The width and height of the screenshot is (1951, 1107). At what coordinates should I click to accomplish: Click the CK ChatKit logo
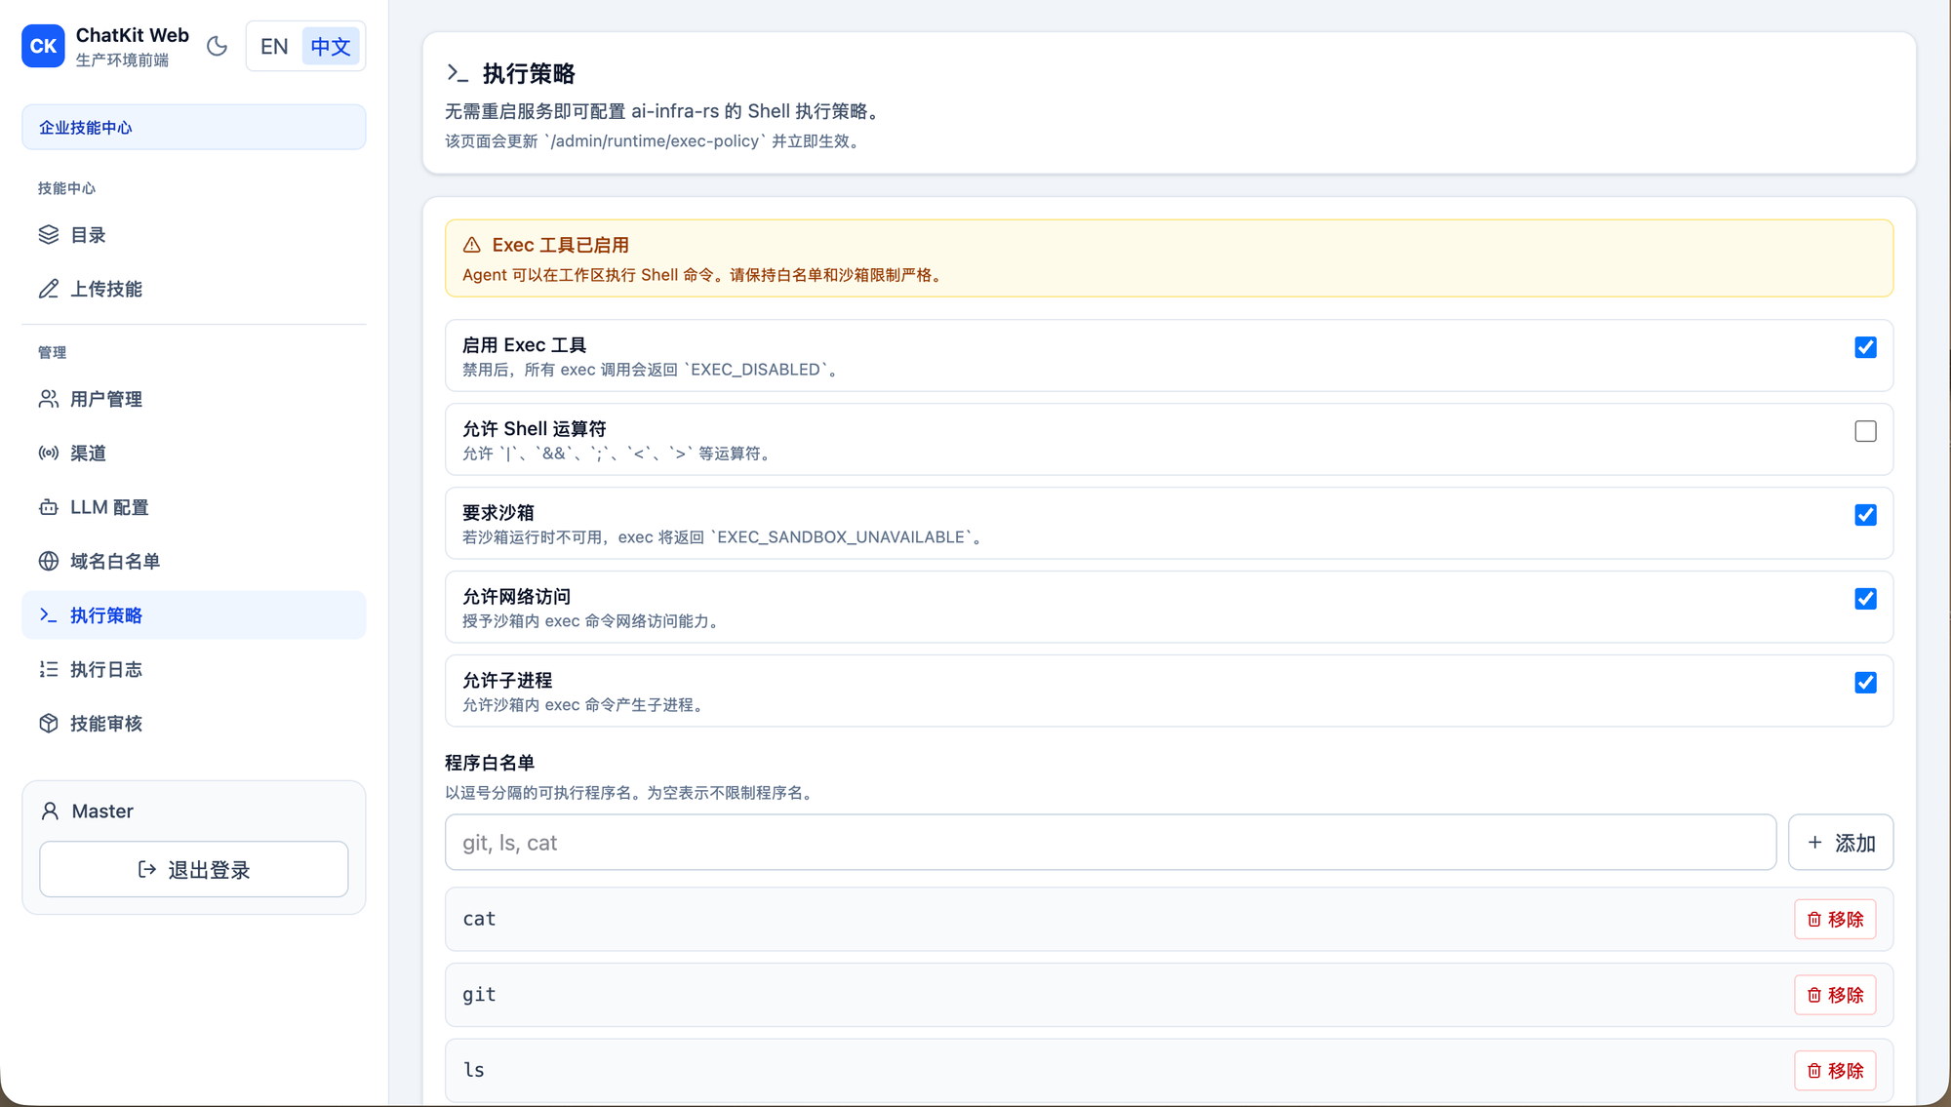click(x=43, y=46)
